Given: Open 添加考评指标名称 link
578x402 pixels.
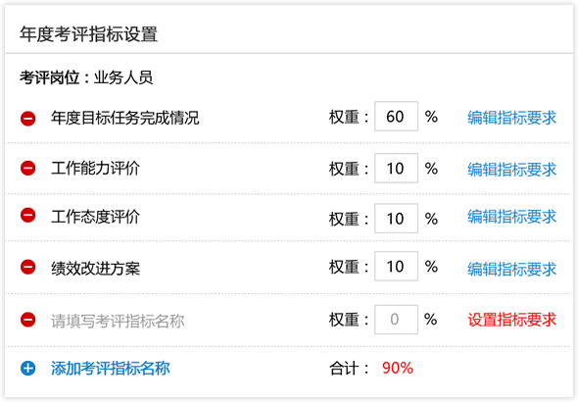Looking at the screenshot, I should pos(111,368).
